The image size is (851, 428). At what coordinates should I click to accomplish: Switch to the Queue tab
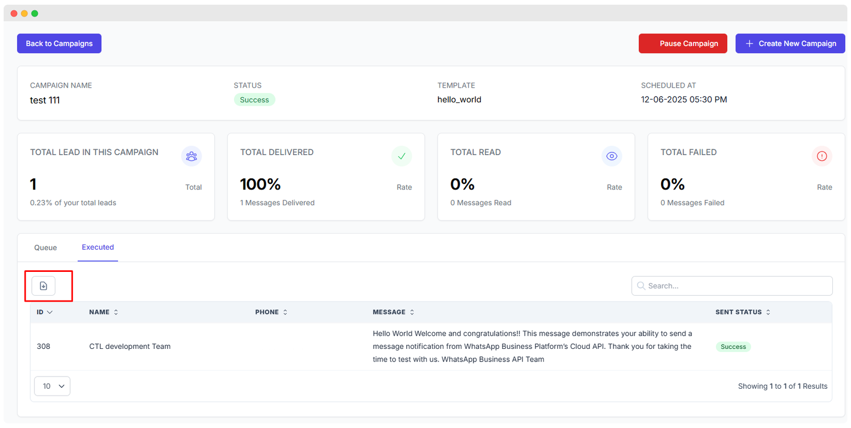click(x=46, y=247)
